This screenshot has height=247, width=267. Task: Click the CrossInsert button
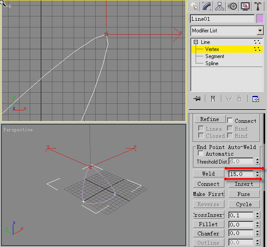pyautogui.click(x=208, y=215)
